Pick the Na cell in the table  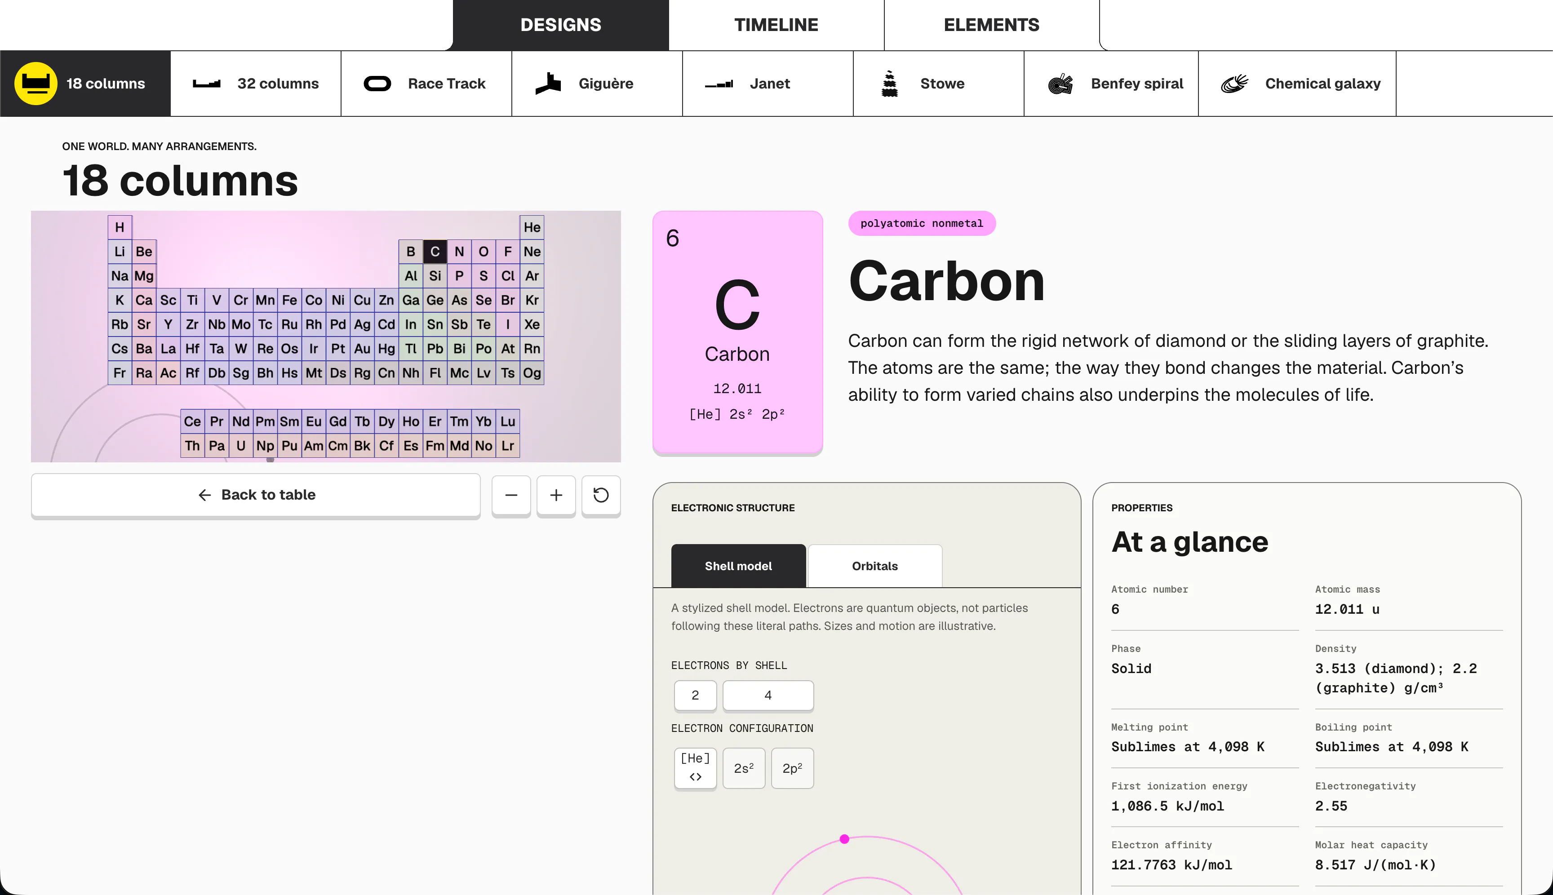click(x=120, y=276)
